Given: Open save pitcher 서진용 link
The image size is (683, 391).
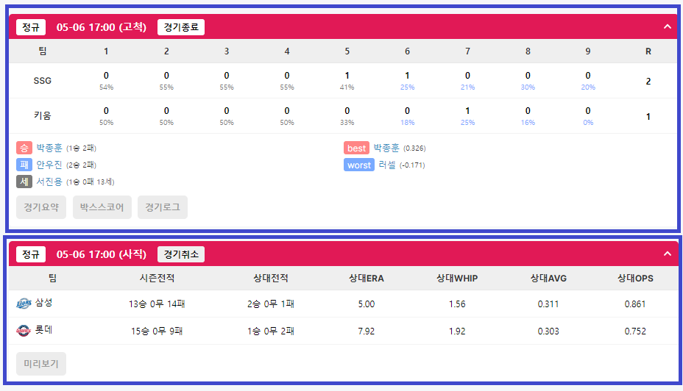Looking at the screenshot, I should coord(49,182).
